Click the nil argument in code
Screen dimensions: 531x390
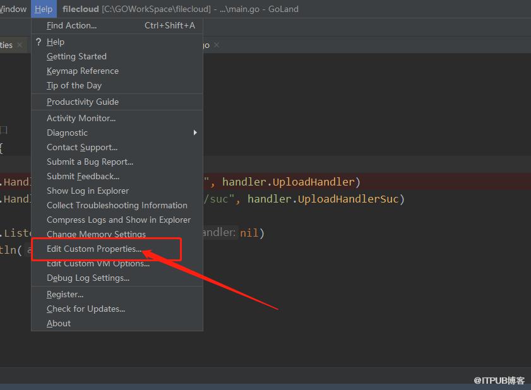click(x=249, y=233)
